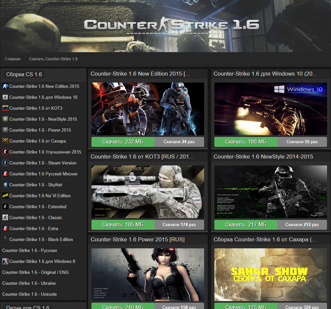Click icon next to Counter-Strike 1.6 для Windows 10
The height and width of the screenshot is (309, 331).
point(5,97)
